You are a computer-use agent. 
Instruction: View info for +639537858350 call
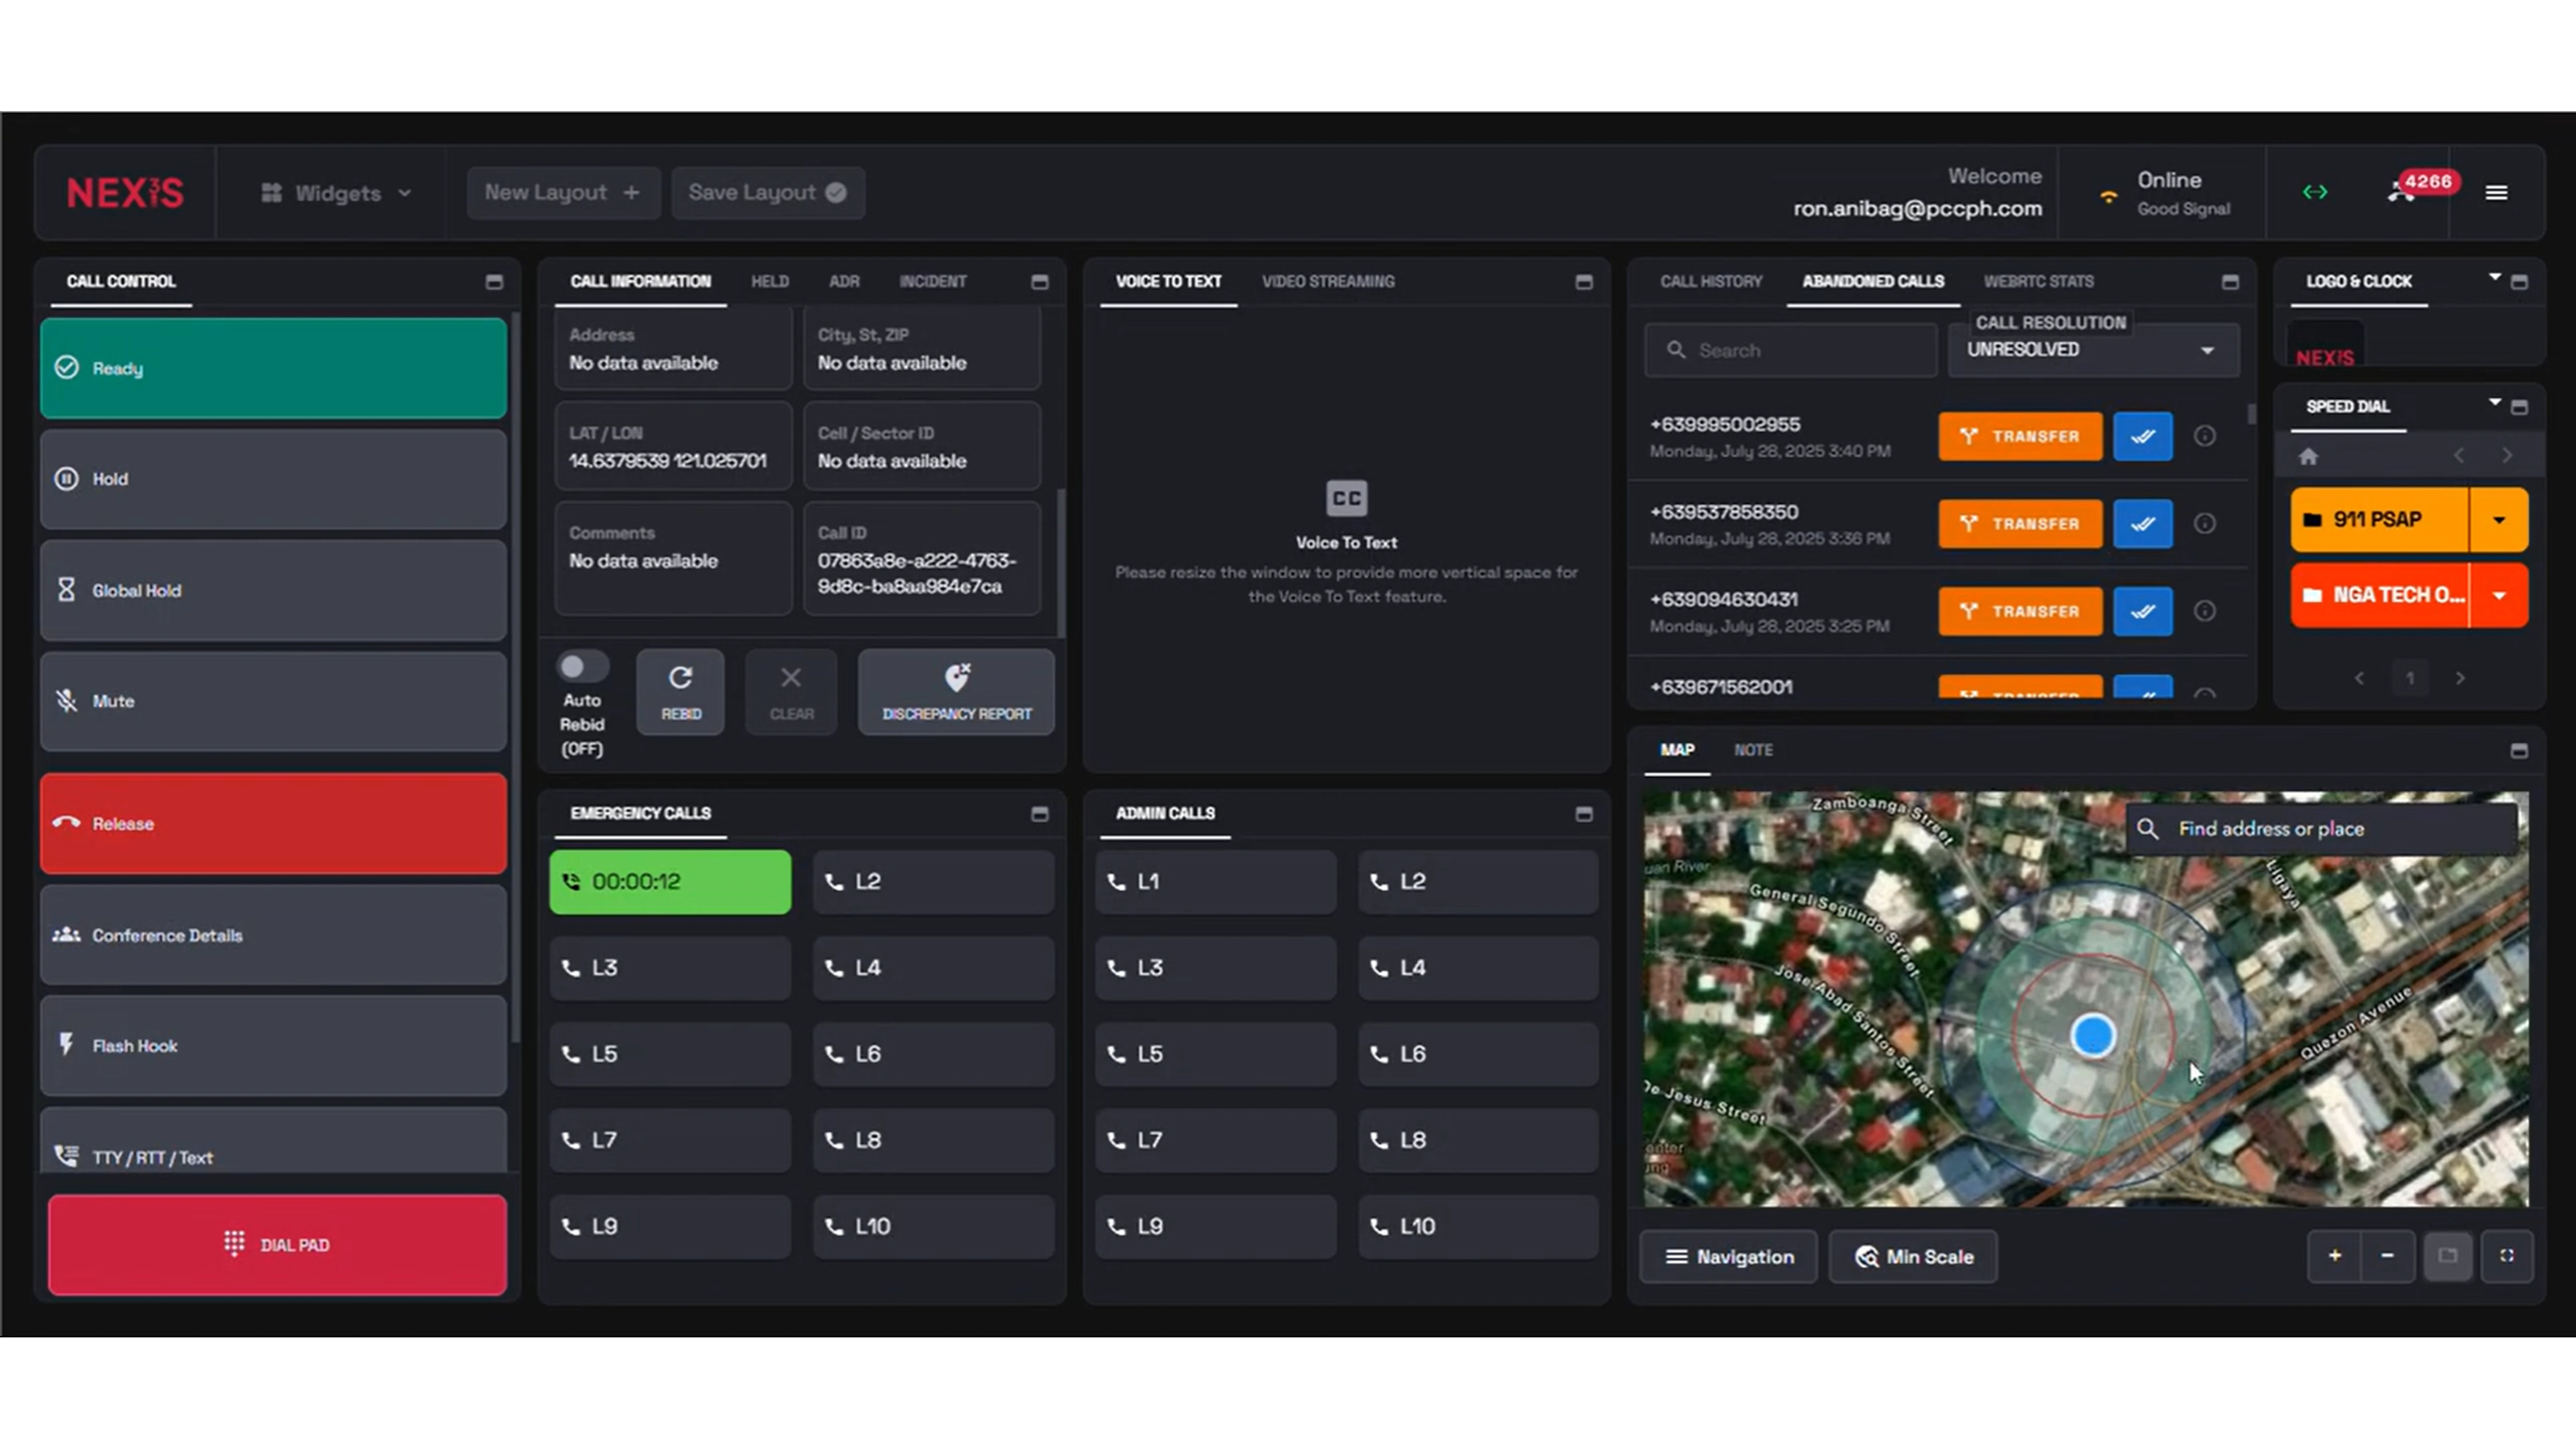pyautogui.click(x=2204, y=523)
